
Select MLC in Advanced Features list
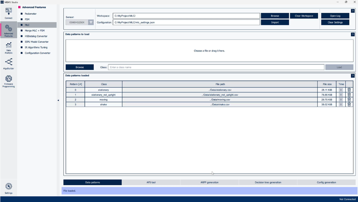37,25
